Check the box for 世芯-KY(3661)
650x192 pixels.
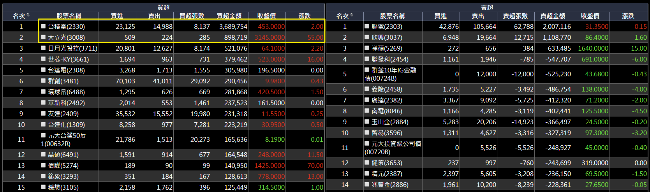(x=44, y=59)
